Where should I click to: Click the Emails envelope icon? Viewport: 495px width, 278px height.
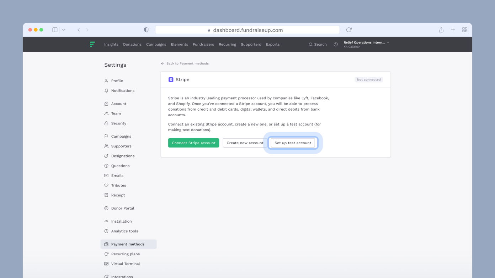(106, 176)
